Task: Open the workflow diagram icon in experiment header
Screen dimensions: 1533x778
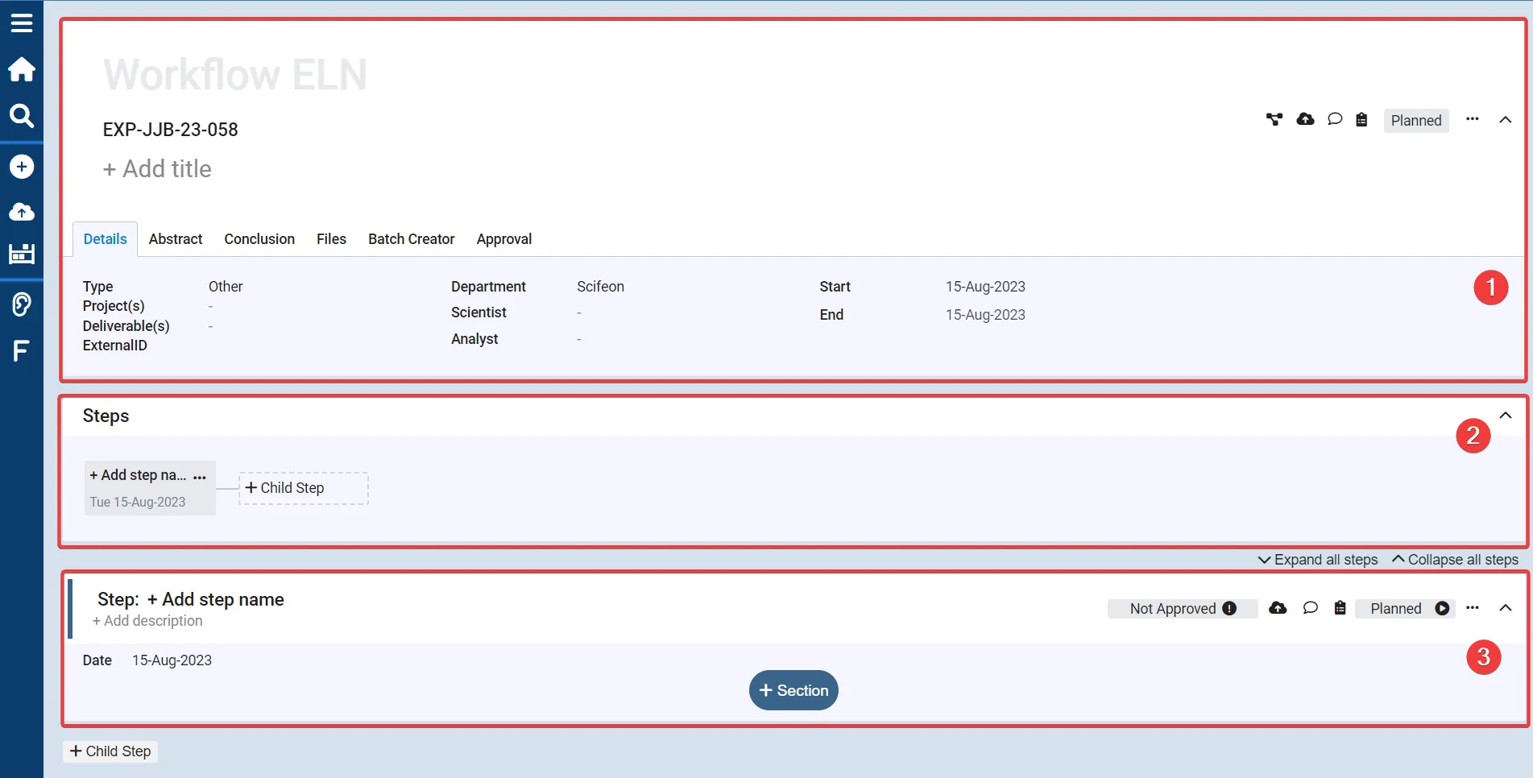Action: click(1274, 120)
